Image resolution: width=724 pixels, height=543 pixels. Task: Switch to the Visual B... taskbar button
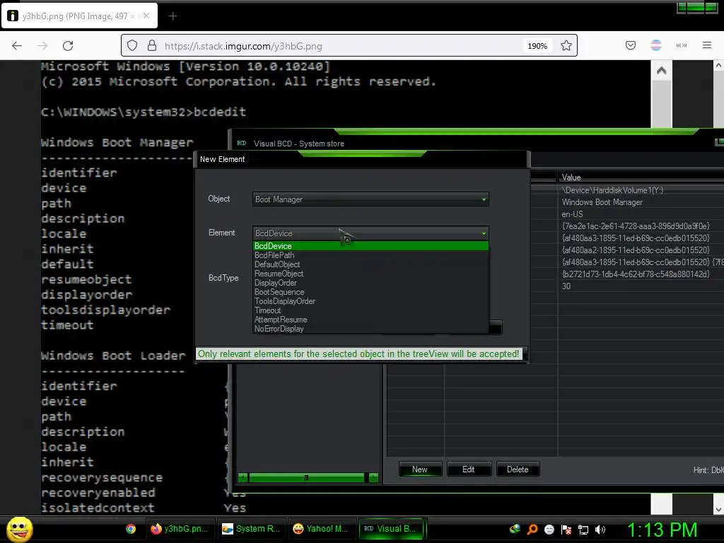391,529
